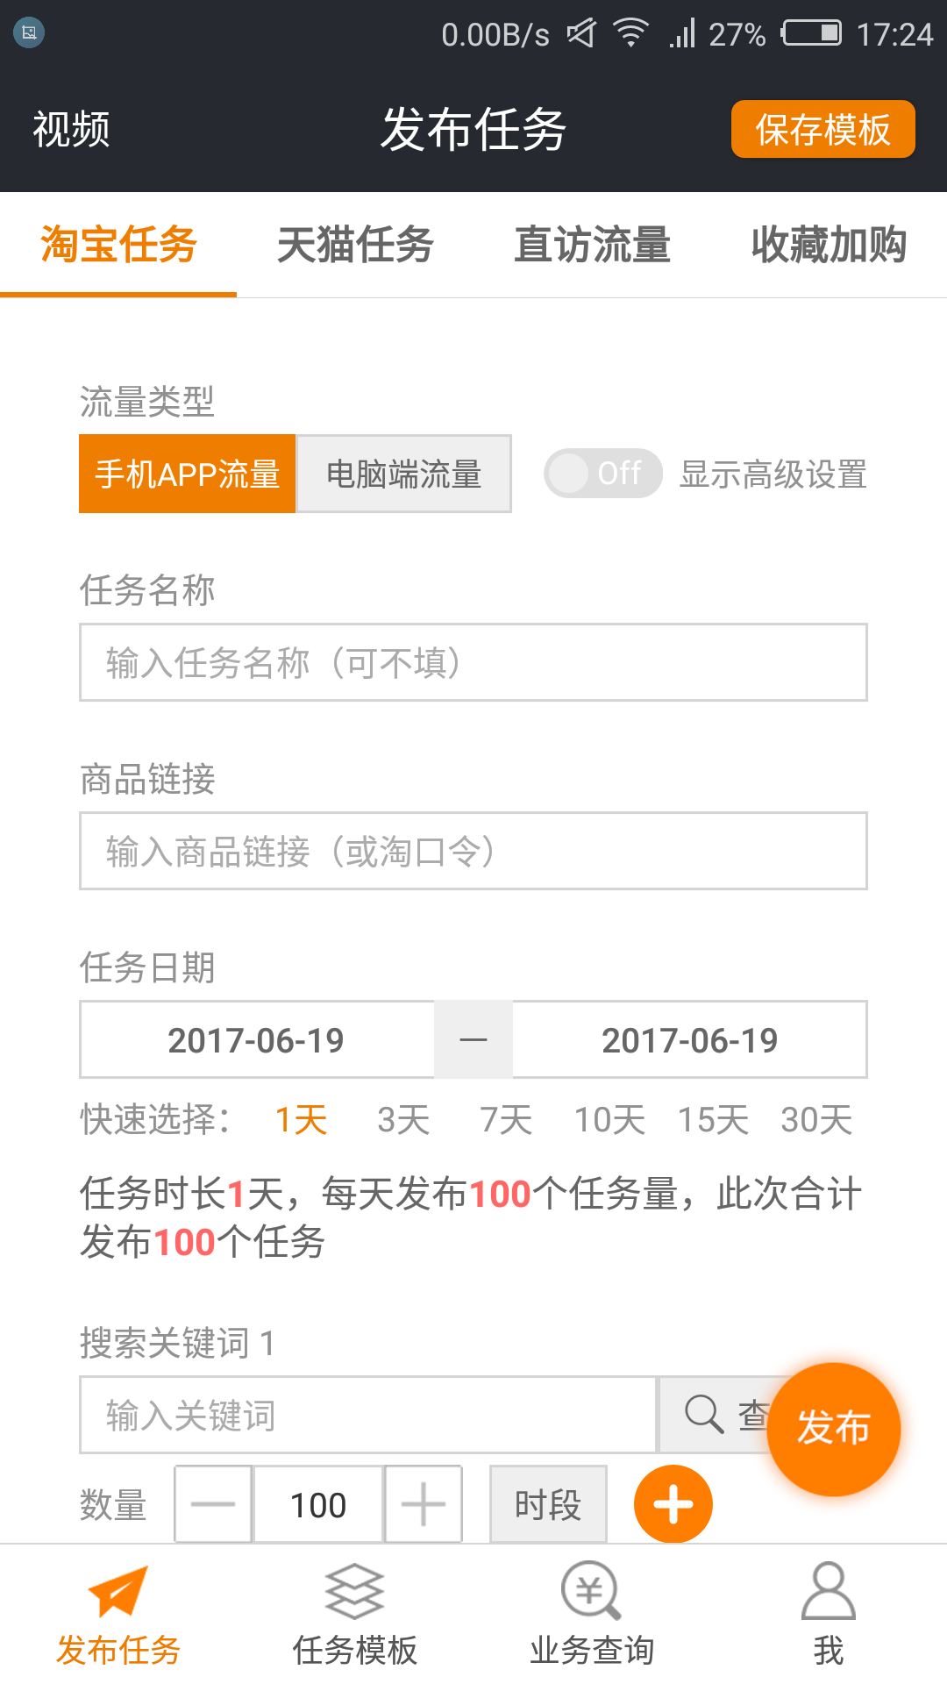Choose the 7天 quick select option

click(506, 1120)
